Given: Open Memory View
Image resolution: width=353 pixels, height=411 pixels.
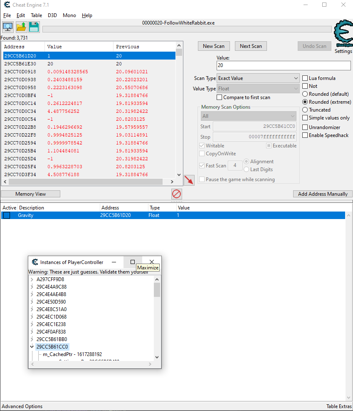Looking at the screenshot, I should [x=31, y=194].
